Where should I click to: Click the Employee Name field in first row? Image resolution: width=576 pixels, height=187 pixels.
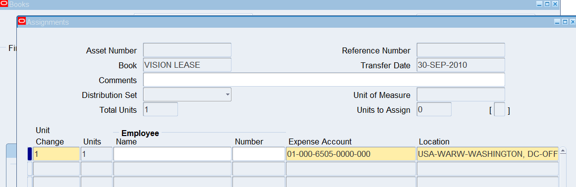click(173, 154)
